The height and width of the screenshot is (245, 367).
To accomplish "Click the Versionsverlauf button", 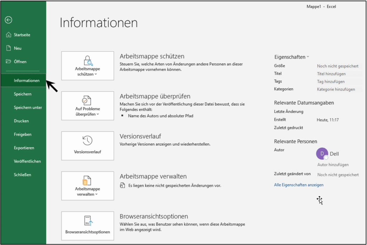I will pos(87,146).
